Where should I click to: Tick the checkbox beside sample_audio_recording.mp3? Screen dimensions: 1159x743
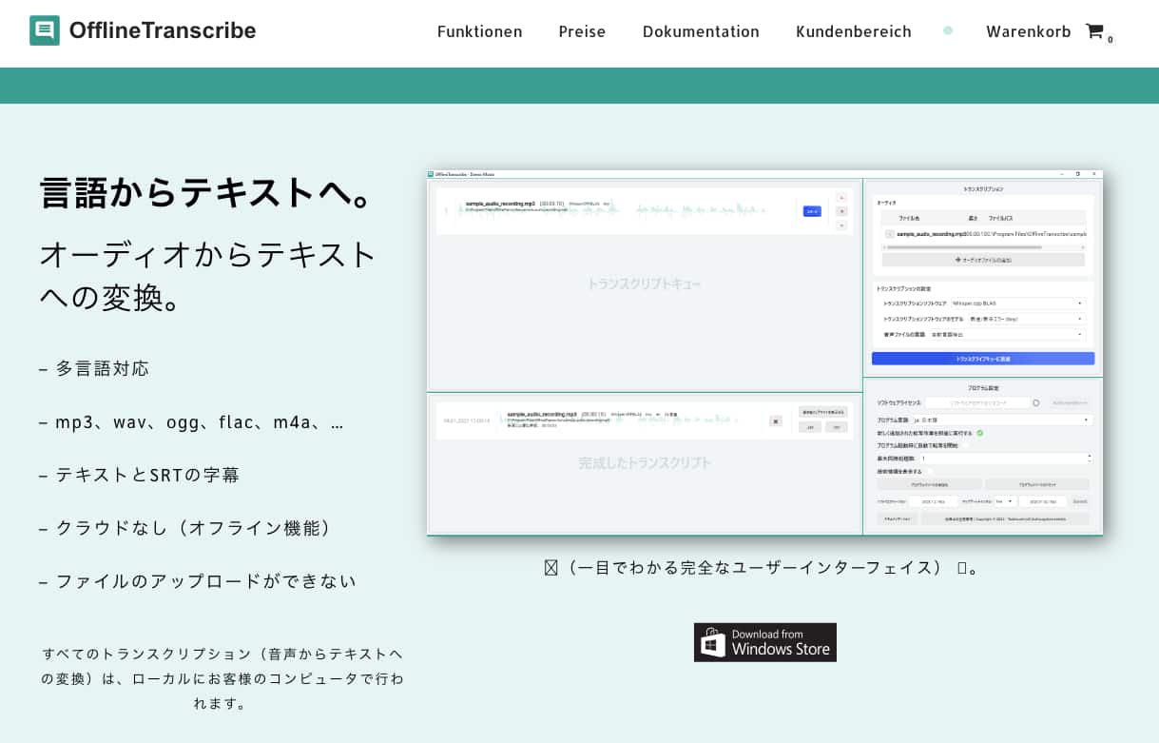(892, 234)
